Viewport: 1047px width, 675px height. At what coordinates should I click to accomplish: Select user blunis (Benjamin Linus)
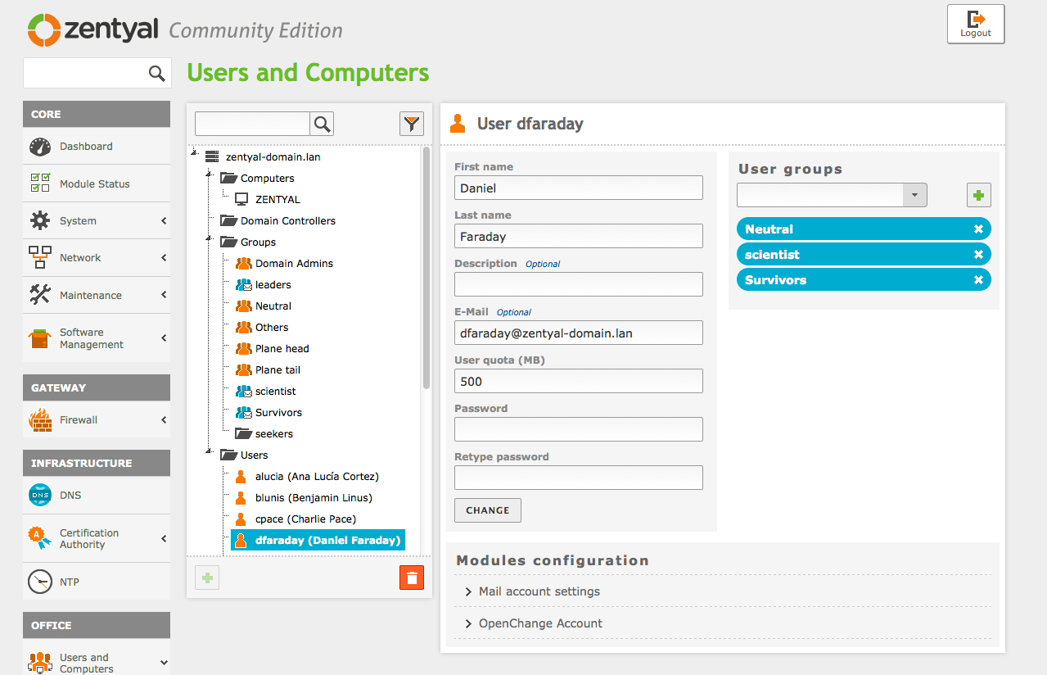pyautogui.click(x=314, y=497)
